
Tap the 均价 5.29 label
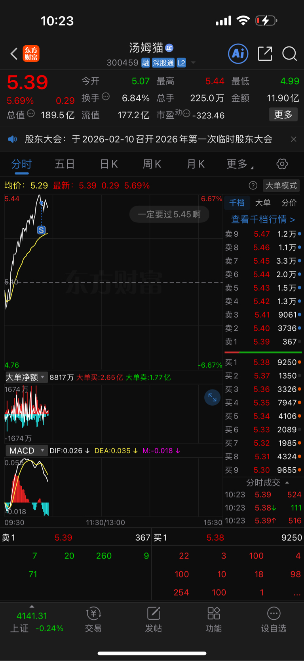26,185
